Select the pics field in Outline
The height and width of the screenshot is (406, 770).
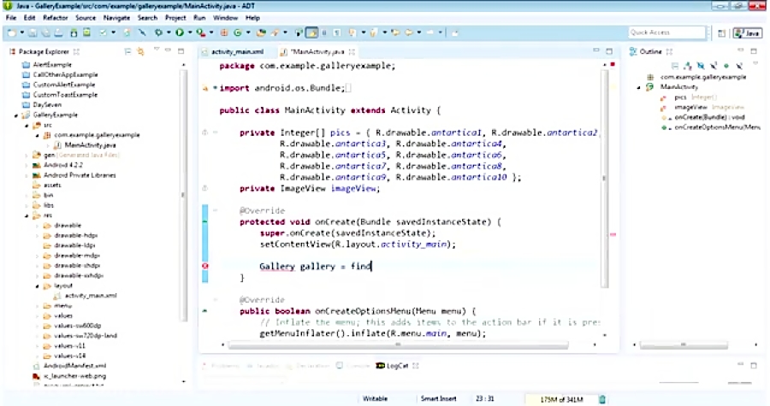tap(679, 97)
